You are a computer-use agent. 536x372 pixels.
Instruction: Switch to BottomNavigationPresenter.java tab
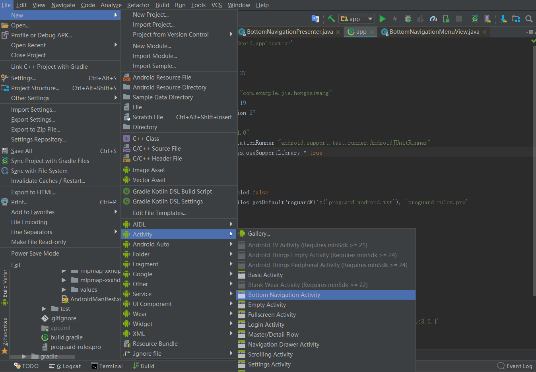pyautogui.click(x=289, y=32)
